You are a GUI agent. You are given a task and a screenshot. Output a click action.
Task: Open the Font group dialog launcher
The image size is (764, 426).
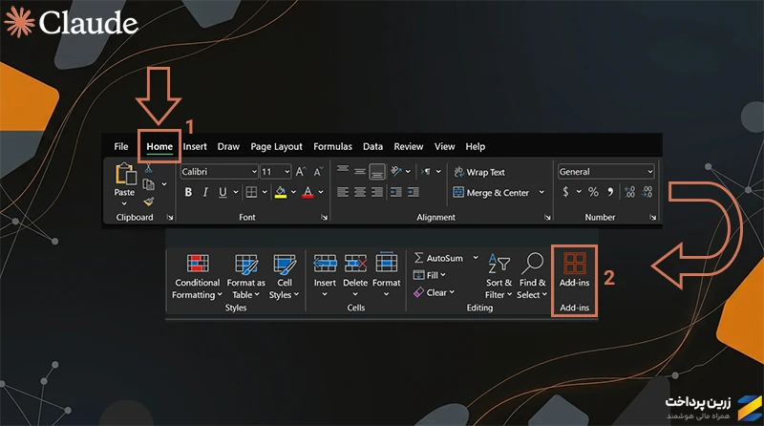pyautogui.click(x=324, y=218)
